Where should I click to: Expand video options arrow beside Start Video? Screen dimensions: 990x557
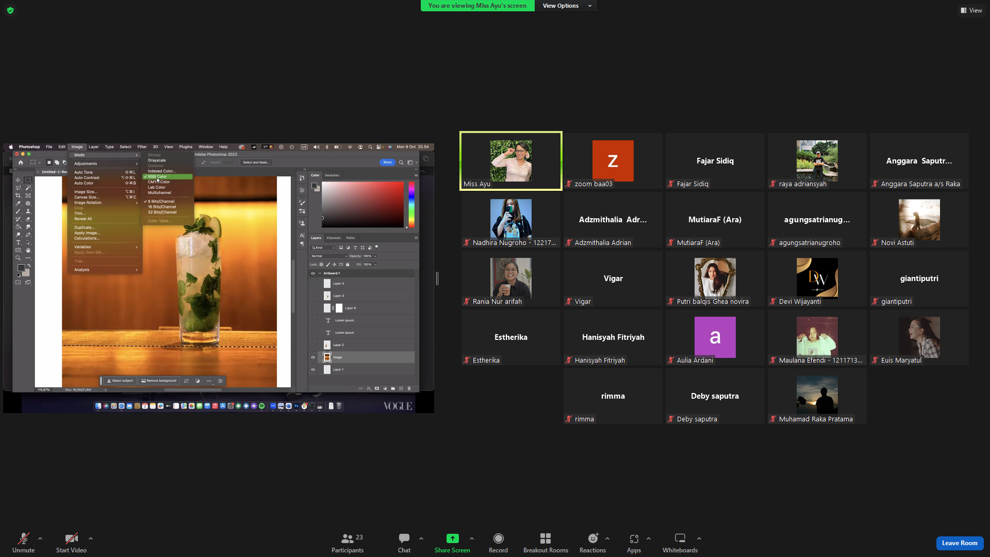pos(91,538)
